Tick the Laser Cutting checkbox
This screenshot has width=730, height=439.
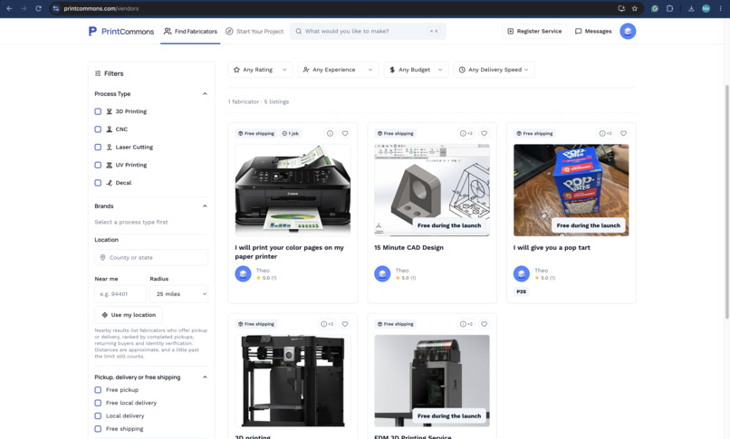click(x=98, y=147)
